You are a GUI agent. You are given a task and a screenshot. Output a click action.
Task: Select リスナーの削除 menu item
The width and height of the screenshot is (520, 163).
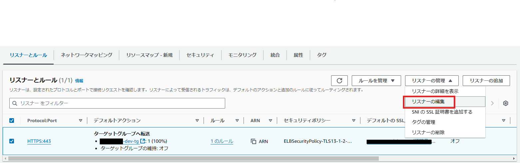point(445,132)
